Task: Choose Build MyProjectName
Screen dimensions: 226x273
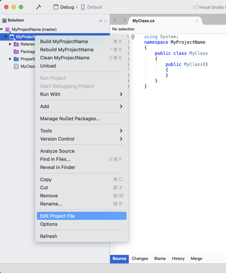Action: click(x=82, y=41)
